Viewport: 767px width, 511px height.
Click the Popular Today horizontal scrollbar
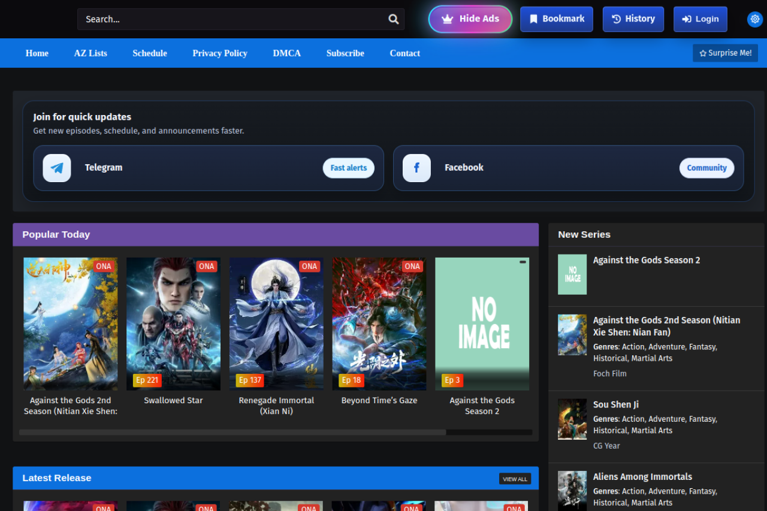(x=232, y=432)
